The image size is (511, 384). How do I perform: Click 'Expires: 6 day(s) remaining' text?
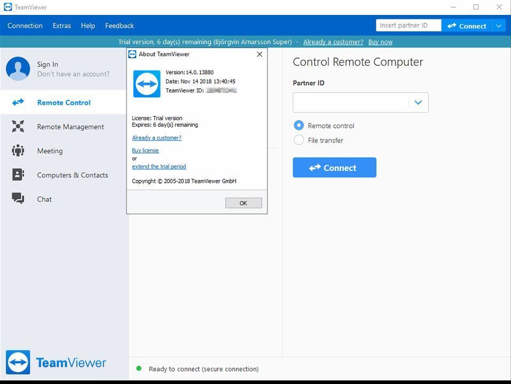(165, 124)
